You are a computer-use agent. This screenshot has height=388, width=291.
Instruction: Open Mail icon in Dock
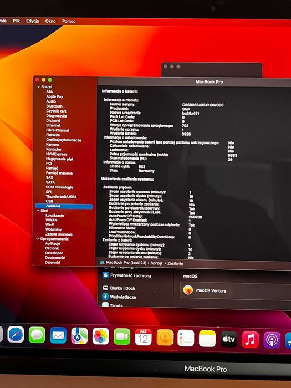coord(58,335)
